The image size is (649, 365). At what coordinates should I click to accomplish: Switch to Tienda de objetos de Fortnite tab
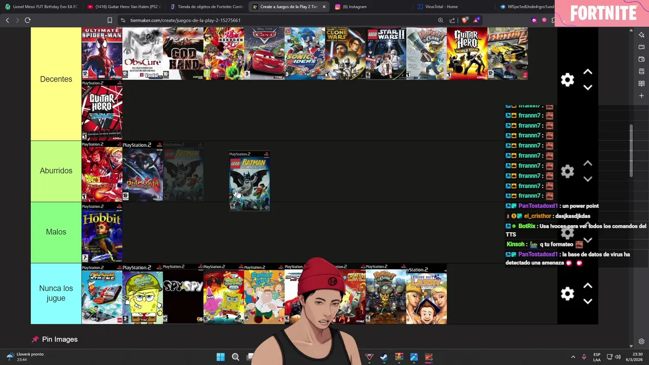click(206, 7)
